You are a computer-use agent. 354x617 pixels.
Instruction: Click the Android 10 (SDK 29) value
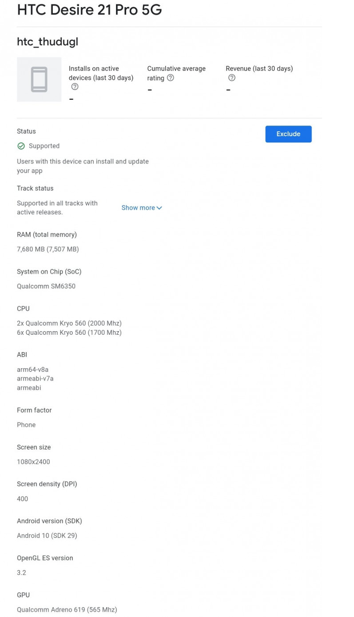(47, 536)
